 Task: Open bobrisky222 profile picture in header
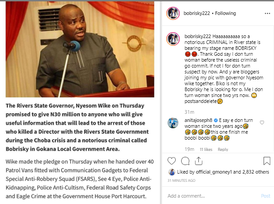(x=173, y=13)
